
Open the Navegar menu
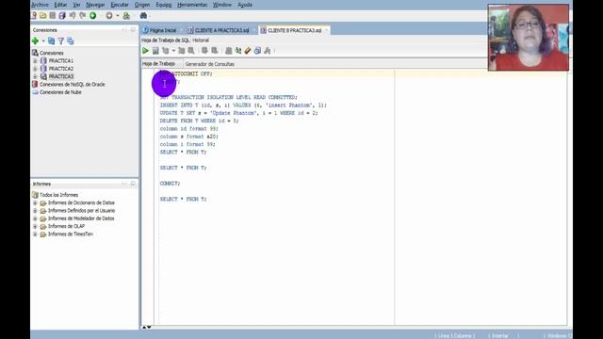(x=95, y=5)
